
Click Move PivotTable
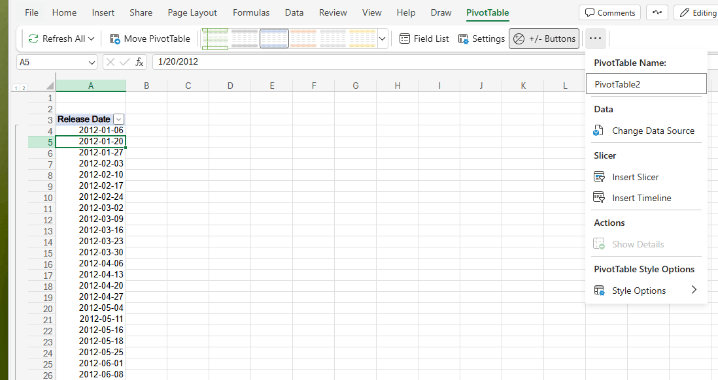tap(150, 39)
